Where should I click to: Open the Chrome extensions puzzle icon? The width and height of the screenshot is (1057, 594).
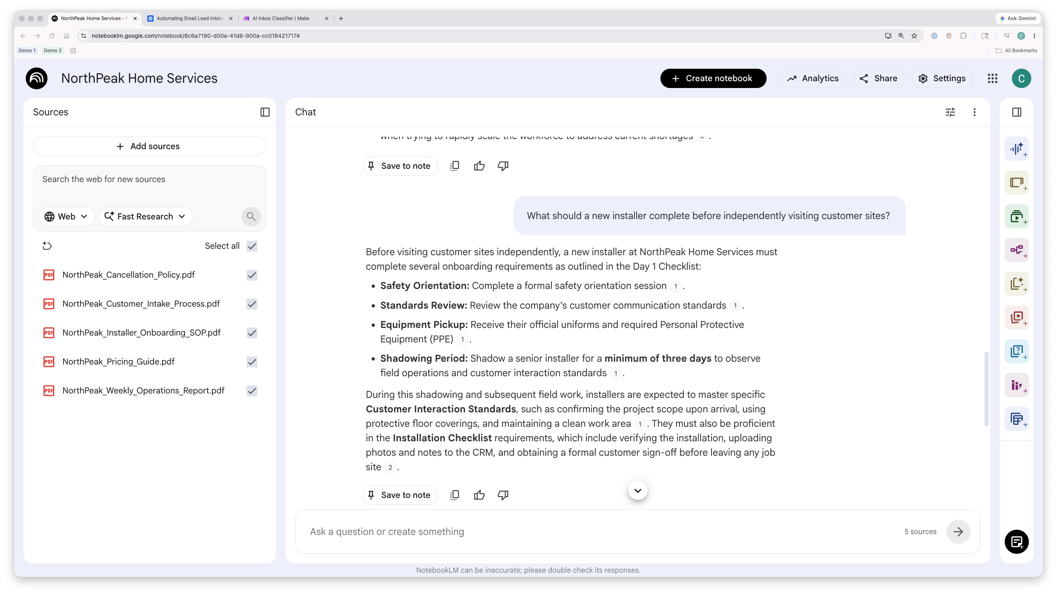click(963, 36)
